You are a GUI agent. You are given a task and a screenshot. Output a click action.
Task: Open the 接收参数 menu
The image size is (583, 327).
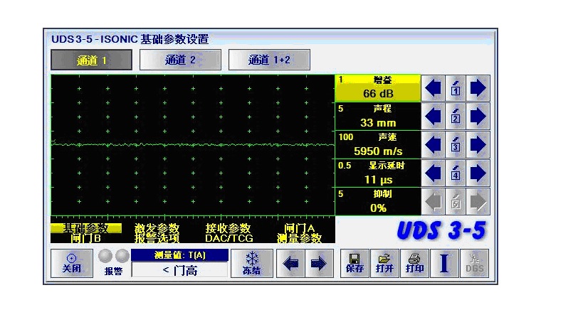click(x=229, y=228)
